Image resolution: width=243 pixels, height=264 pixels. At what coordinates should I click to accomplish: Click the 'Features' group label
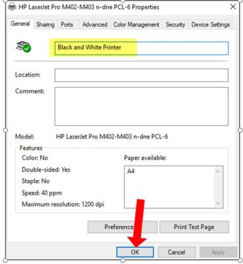(x=31, y=148)
